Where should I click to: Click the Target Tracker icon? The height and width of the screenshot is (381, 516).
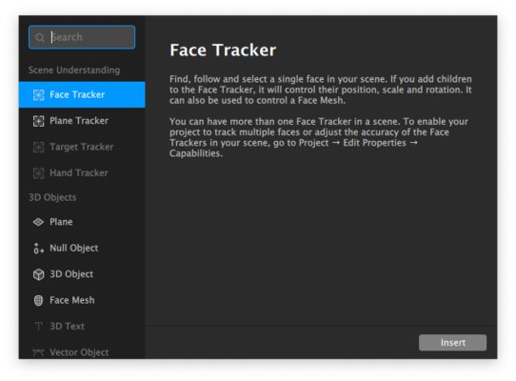coord(38,147)
